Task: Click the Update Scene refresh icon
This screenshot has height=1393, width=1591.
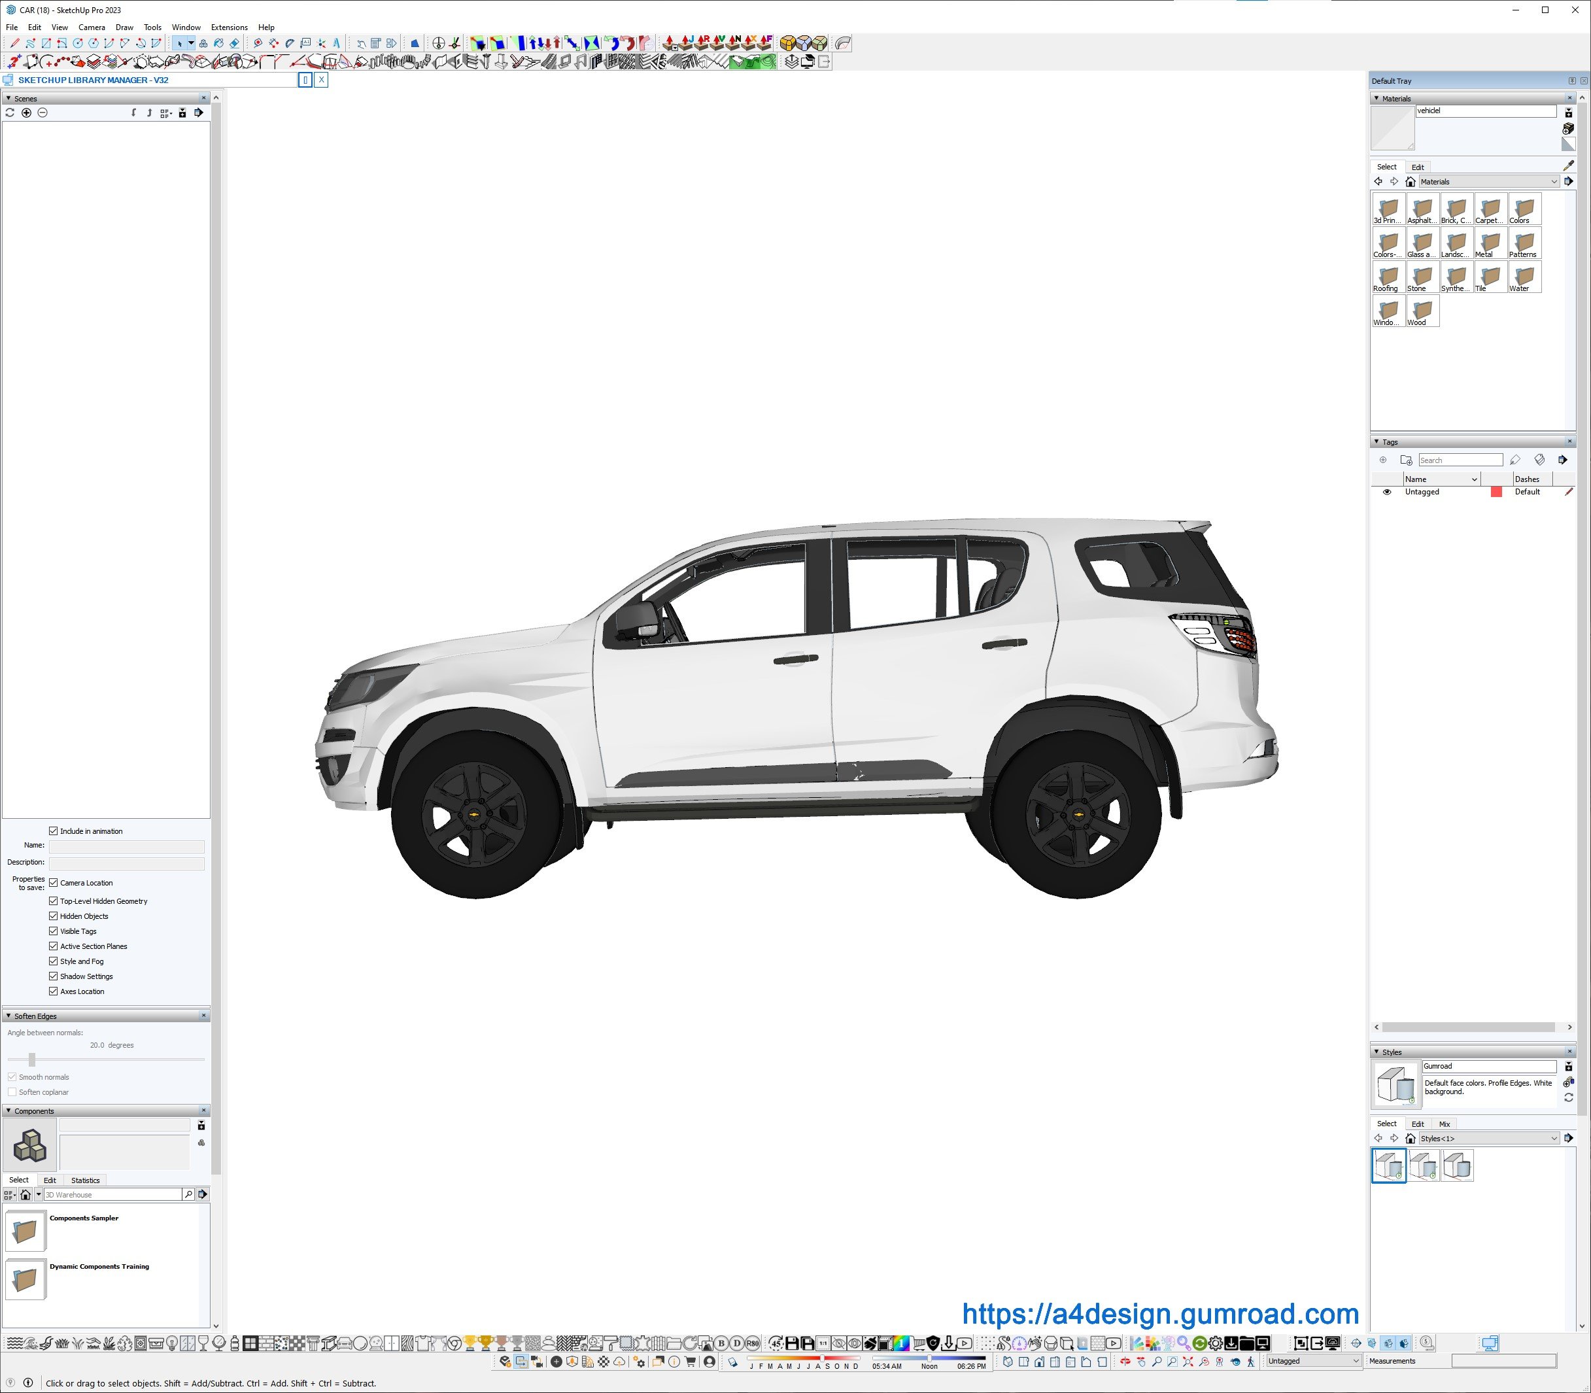Action: pos(10,112)
